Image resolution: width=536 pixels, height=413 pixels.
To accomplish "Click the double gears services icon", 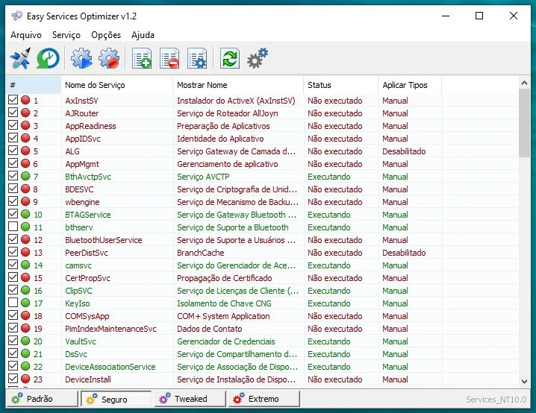I will 258,58.
